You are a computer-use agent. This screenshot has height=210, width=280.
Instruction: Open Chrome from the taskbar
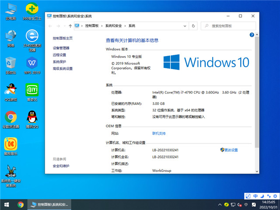(20, 204)
